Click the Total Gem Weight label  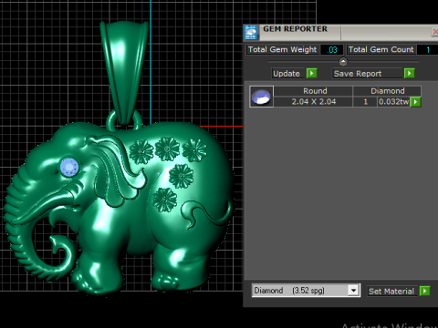(283, 49)
